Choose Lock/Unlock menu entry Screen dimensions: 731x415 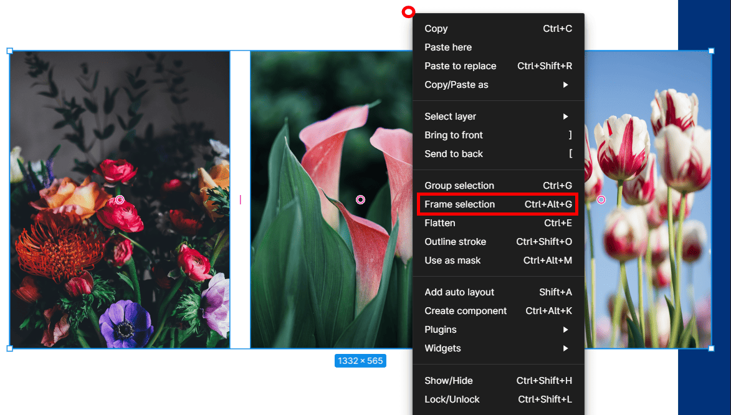click(499, 399)
